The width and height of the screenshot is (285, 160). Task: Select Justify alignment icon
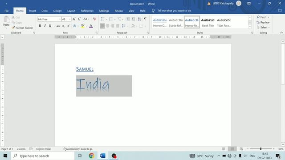[x=118, y=26]
